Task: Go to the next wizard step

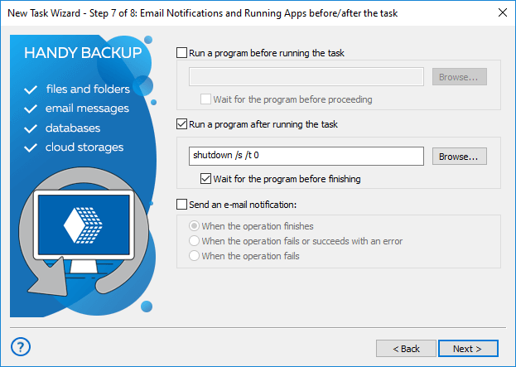Action: pyautogui.click(x=468, y=348)
